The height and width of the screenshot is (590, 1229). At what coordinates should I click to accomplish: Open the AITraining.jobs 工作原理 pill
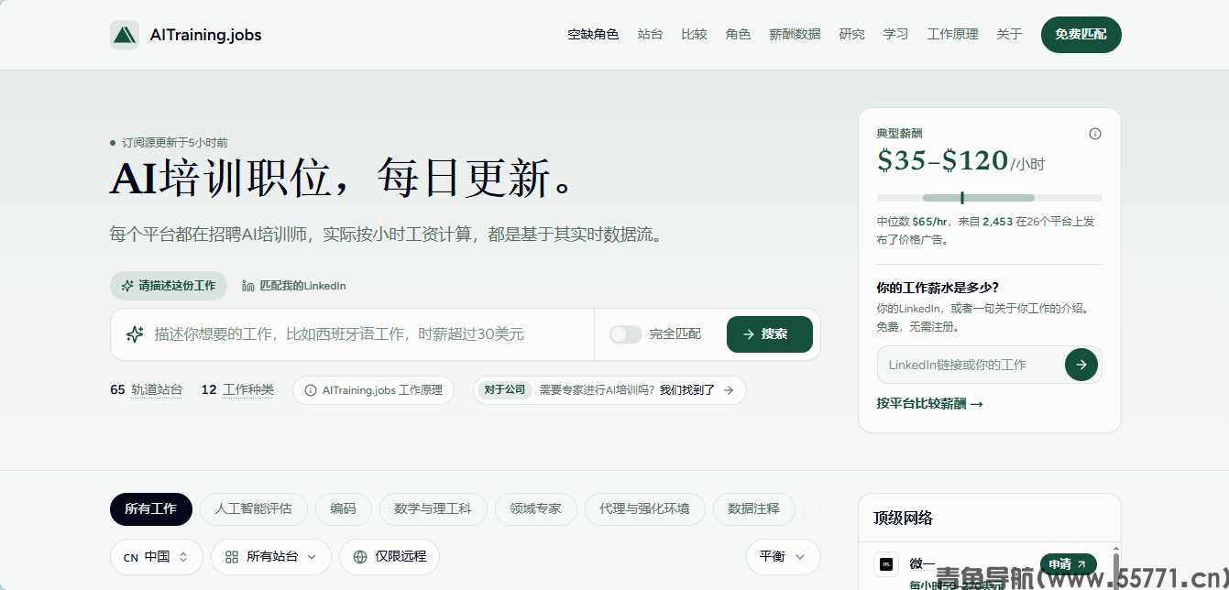point(373,390)
